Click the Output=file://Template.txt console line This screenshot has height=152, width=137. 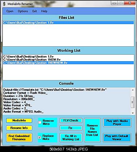[55, 90]
